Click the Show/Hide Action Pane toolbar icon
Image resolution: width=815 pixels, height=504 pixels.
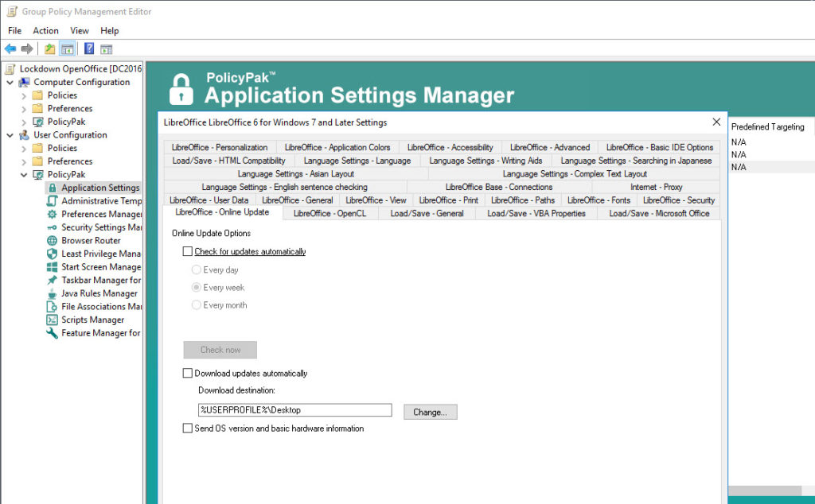coord(106,49)
